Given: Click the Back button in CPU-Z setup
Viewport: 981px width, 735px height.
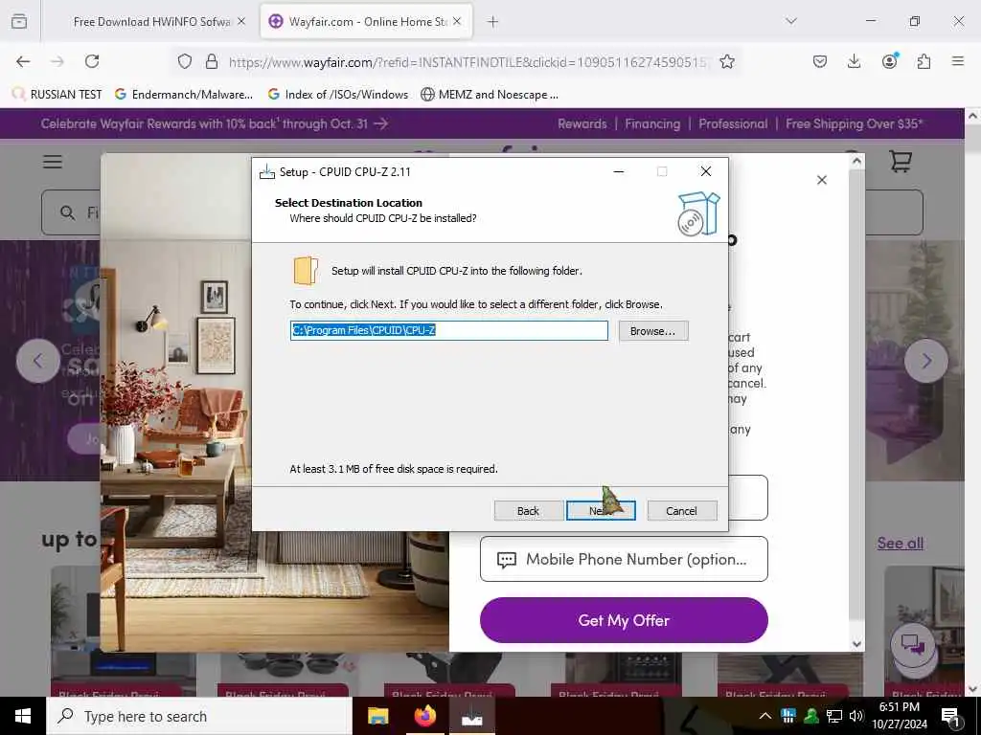Looking at the screenshot, I should click(528, 511).
